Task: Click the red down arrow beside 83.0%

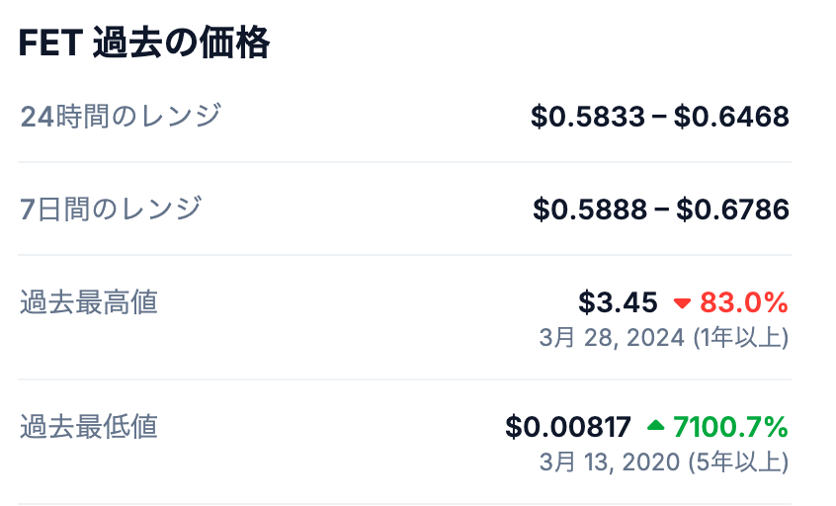Action: pyautogui.click(x=682, y=302)
